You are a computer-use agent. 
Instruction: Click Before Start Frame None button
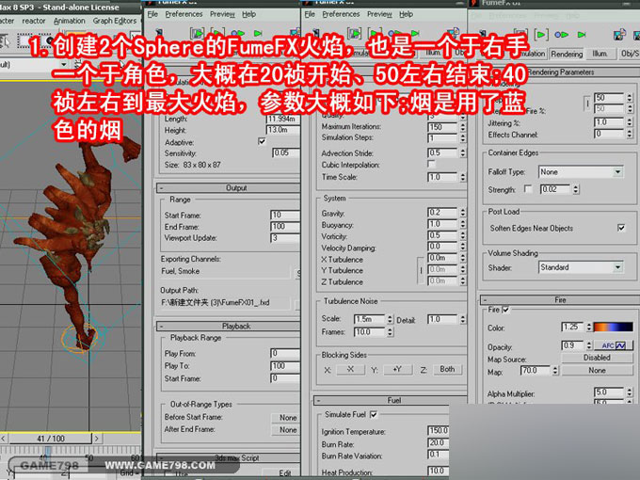pyautogui.click(x=287, y=418)
